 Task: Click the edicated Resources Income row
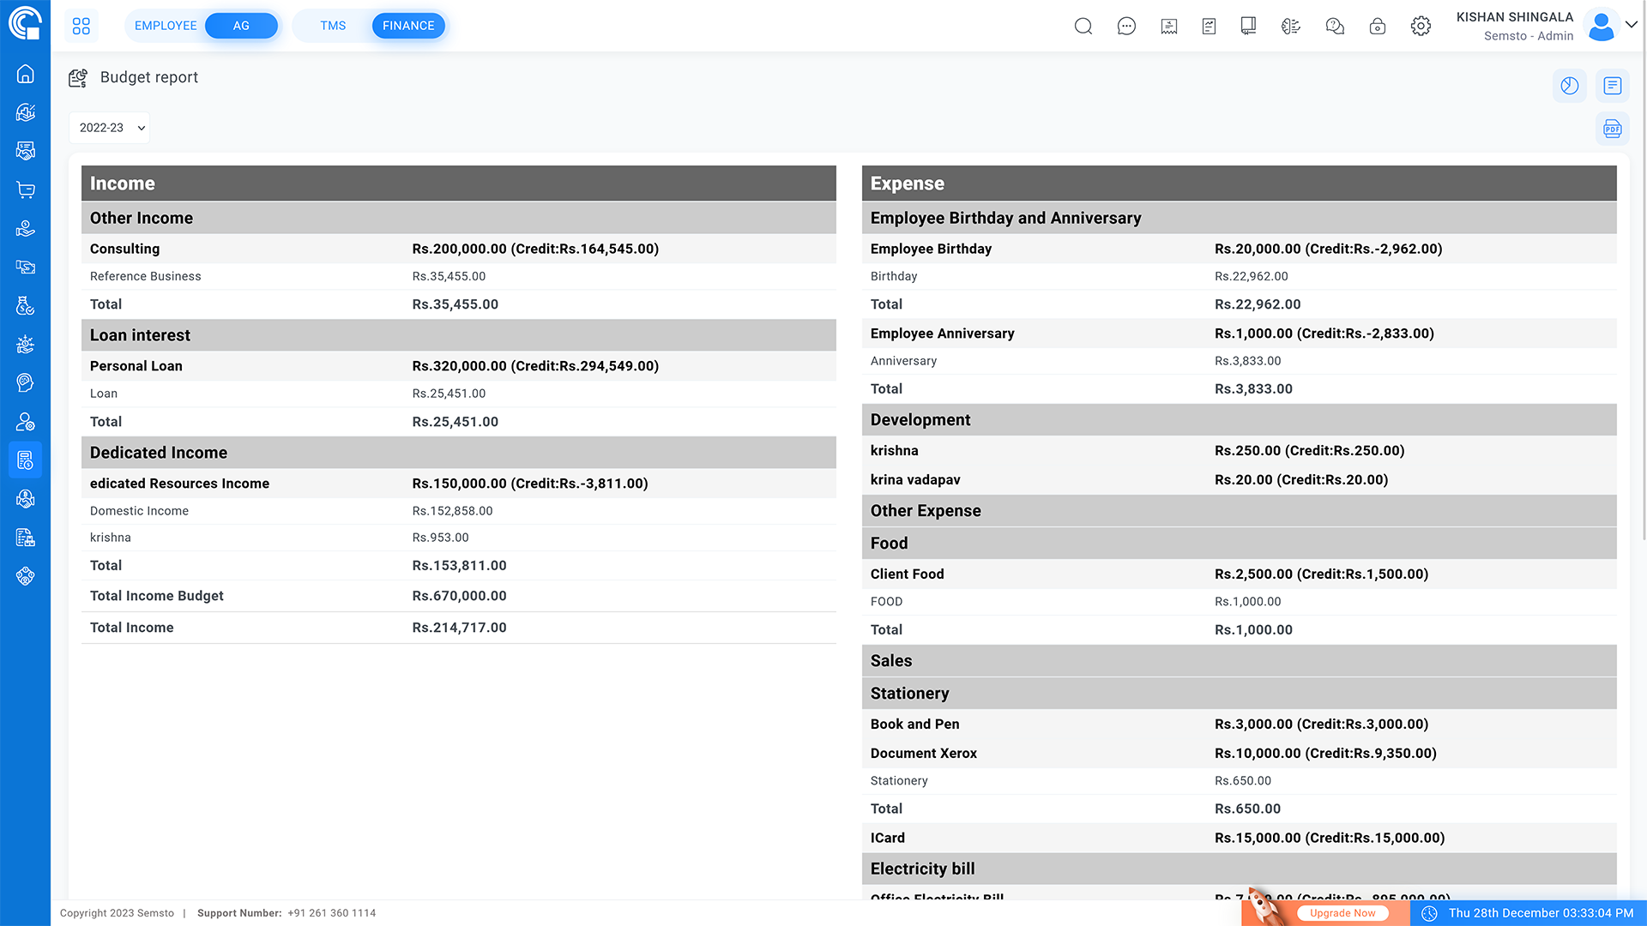click(x=459, y=484)
